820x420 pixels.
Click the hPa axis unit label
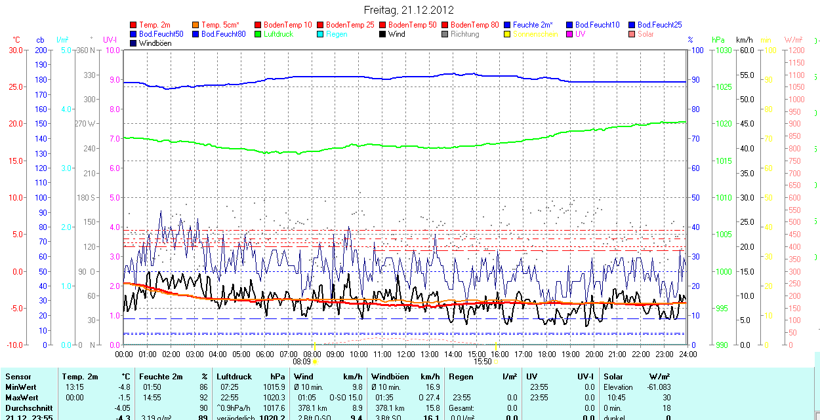pyautogui.click(x=718, y=40)
